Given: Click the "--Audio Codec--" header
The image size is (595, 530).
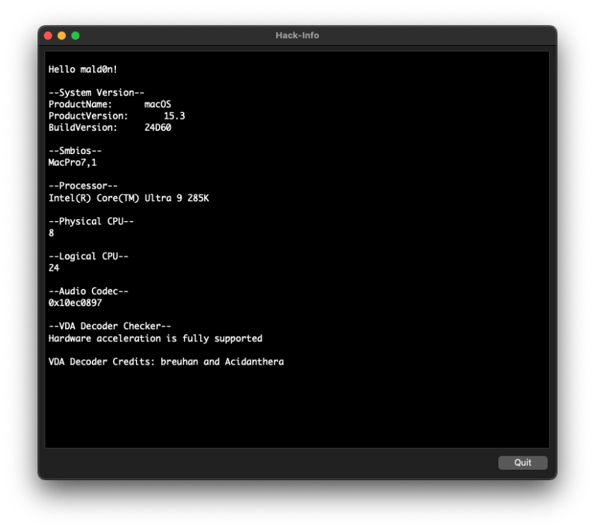Looking at the screenshot, I should pos(88,291).
